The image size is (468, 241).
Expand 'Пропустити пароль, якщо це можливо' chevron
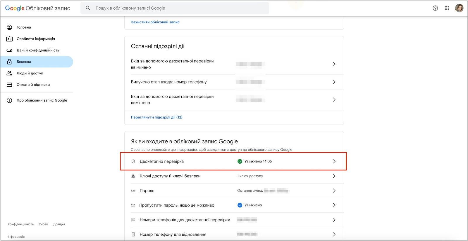[x=334, y=205]
